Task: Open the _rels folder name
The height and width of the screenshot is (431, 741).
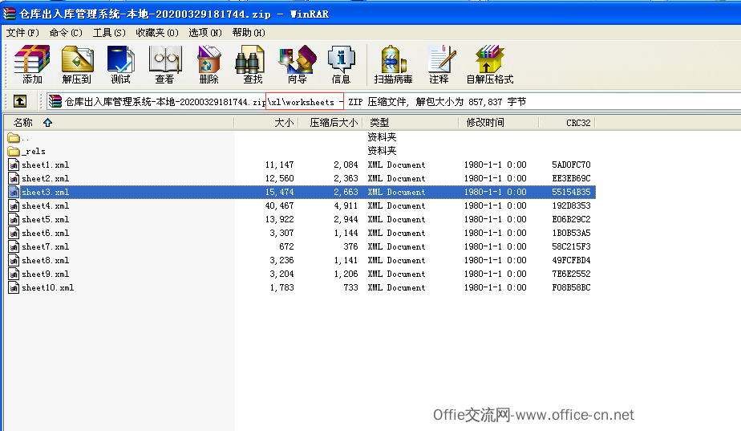Action: click(34, 152)
